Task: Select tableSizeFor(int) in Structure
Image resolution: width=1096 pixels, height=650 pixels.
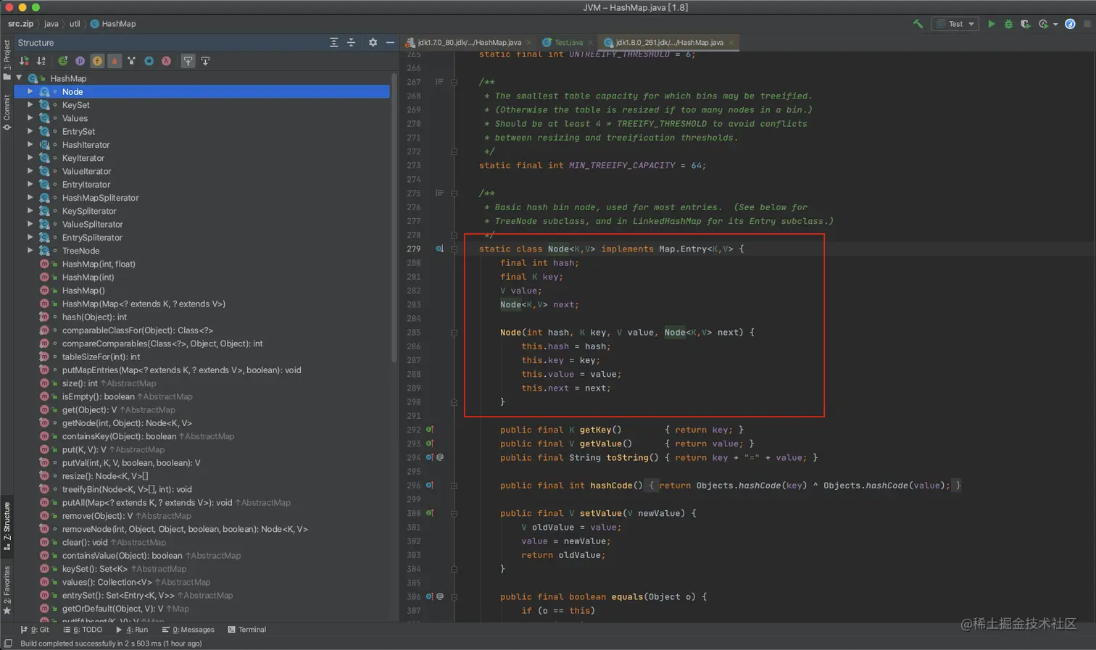Action: [x=101, y=357]
